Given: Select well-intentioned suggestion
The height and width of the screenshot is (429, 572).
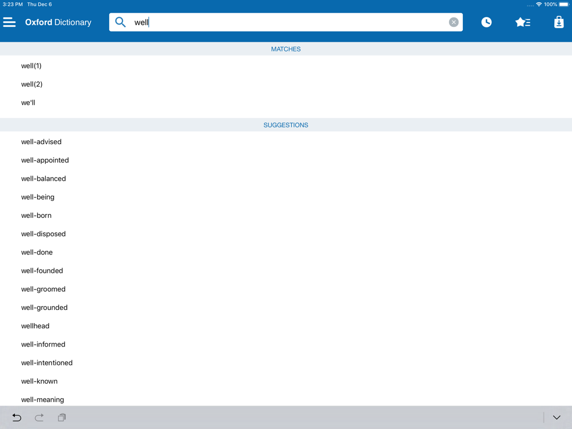Looking at the screenshot, I should (285, 363).
